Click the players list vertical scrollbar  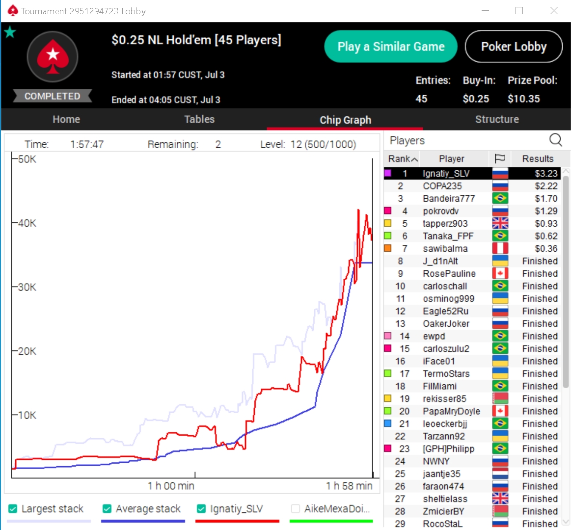pos(566,282)
